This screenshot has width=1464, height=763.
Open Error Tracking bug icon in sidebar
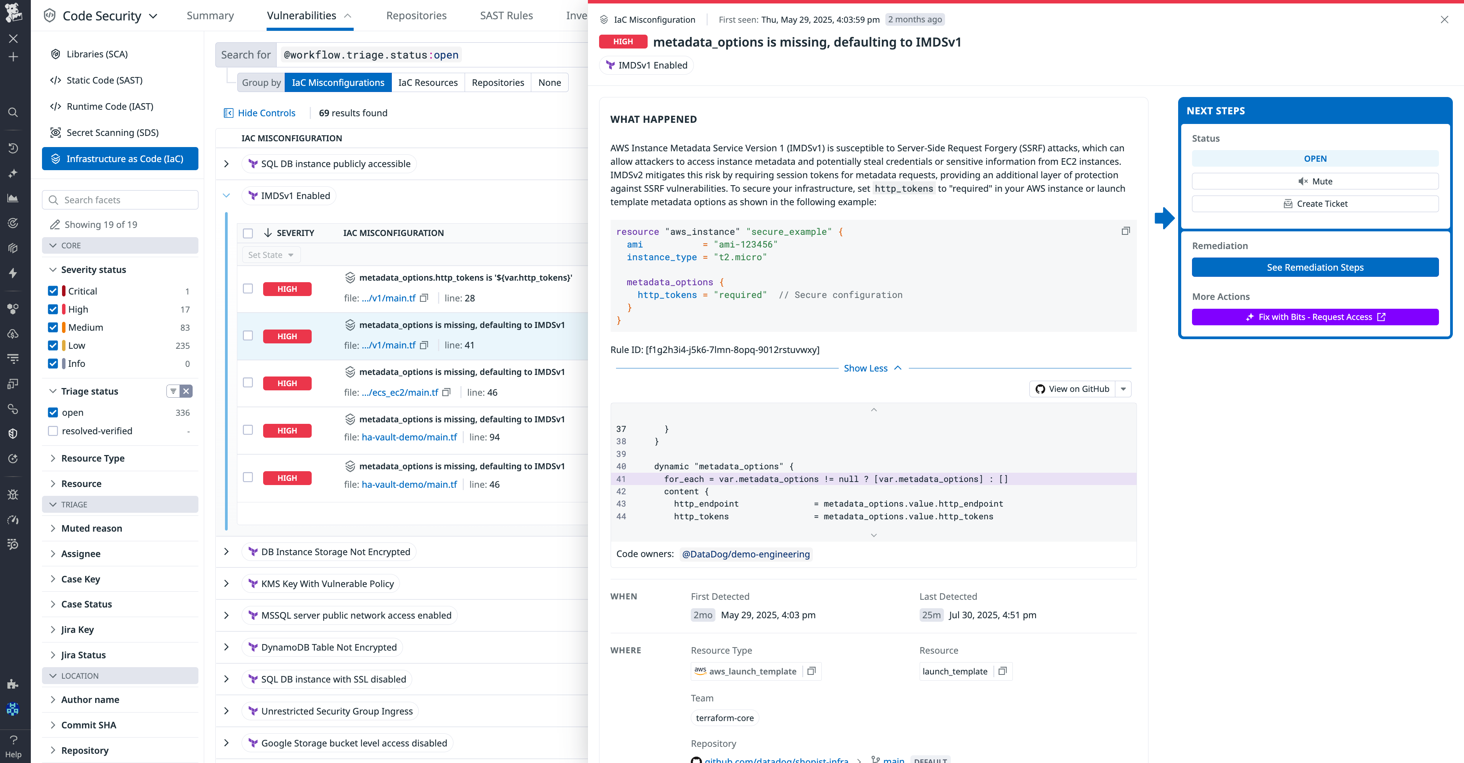(x=12, y=494)
